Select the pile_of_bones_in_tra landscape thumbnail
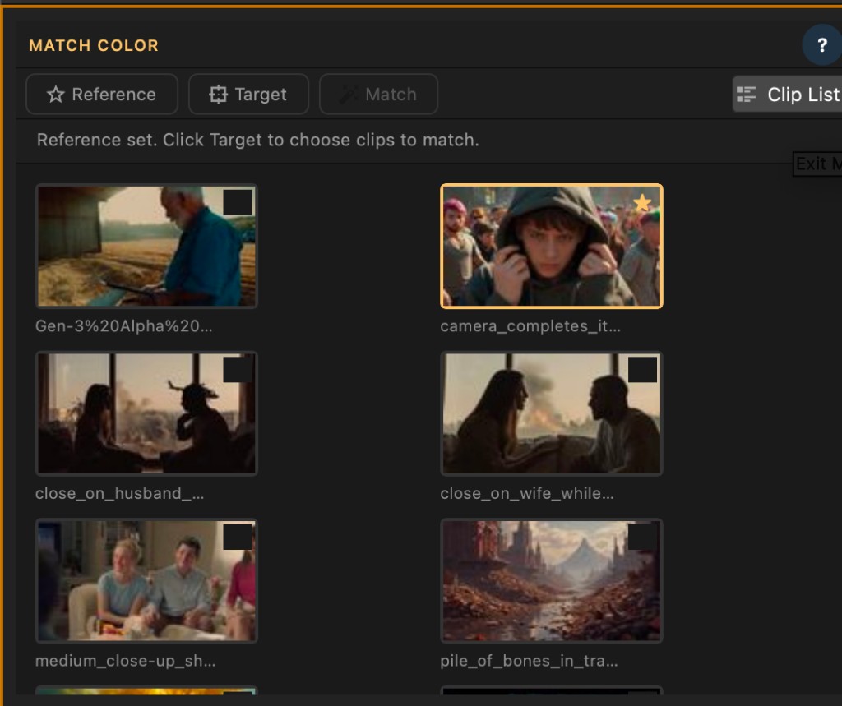Screen dimensions: 842x706 552,581
